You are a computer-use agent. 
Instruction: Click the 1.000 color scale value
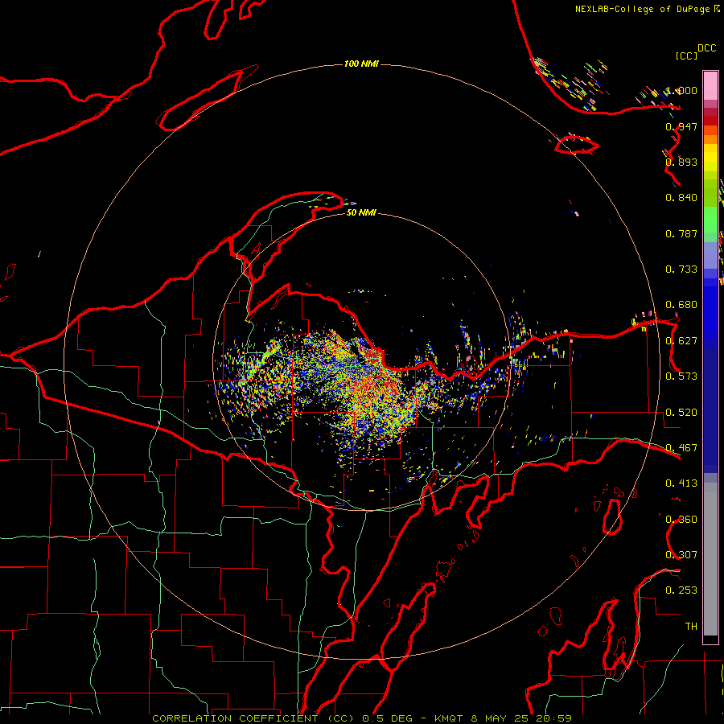coord(681,90)
